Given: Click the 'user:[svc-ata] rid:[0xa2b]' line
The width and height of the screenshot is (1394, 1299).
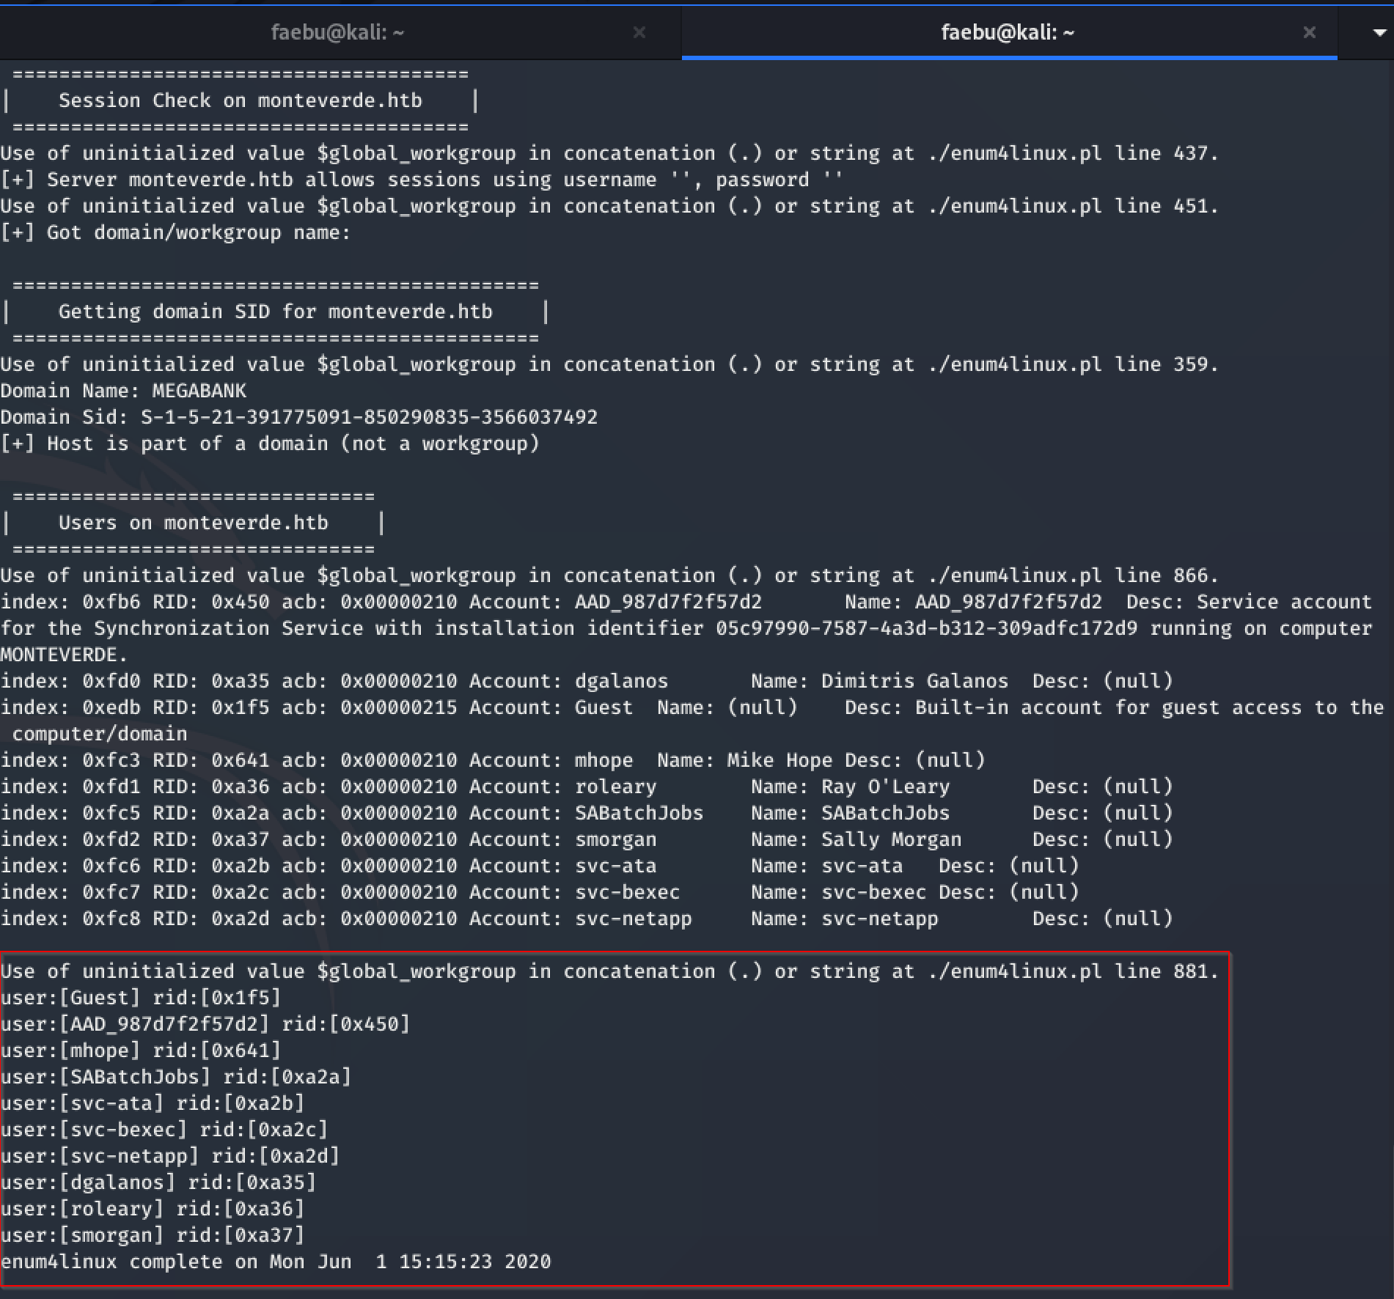Looking at the screenshot, I should [x=153, y=1103].
